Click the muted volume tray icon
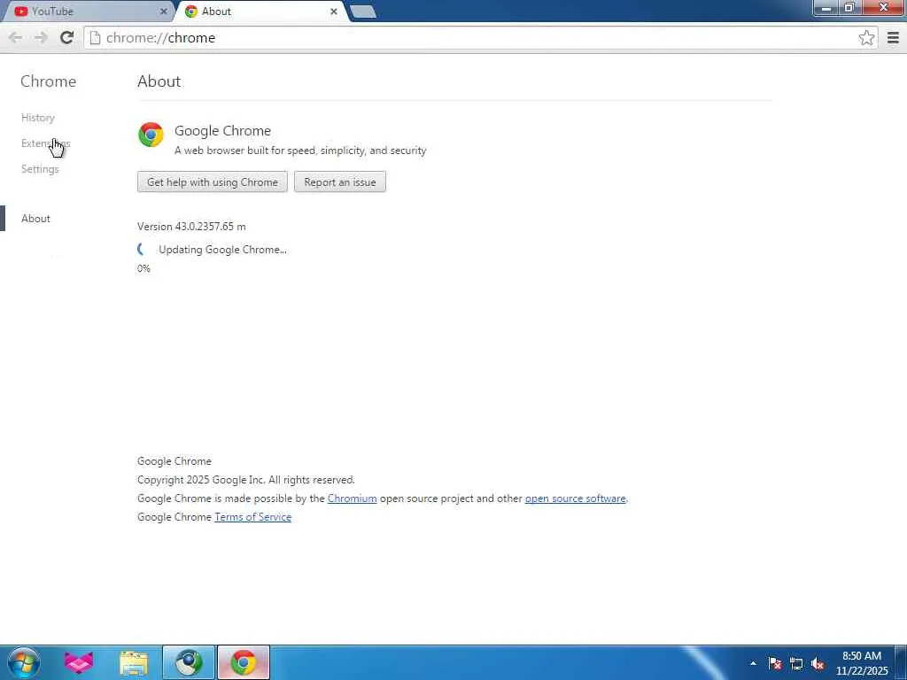The height and width of the screenshot is (680, 907). pos(818,664)
